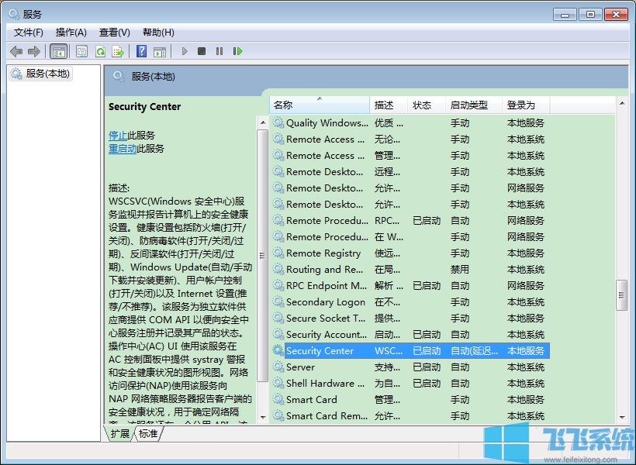This screenshot has width=636, height=465.
Task: Open Properties for the selected service
Action: [81, 50]
